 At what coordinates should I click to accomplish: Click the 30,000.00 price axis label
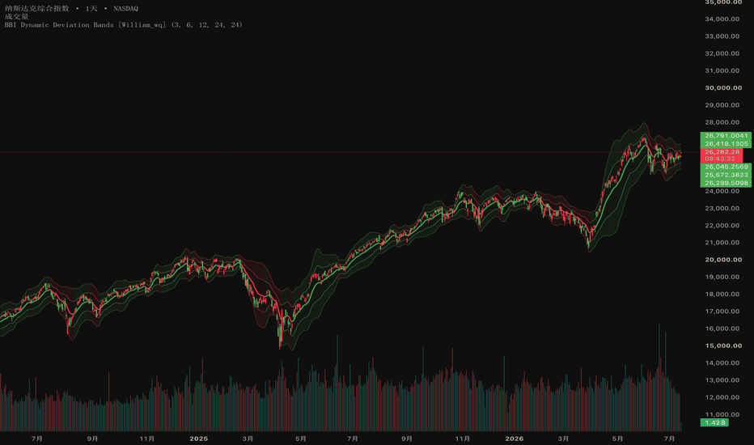(723, 88)
